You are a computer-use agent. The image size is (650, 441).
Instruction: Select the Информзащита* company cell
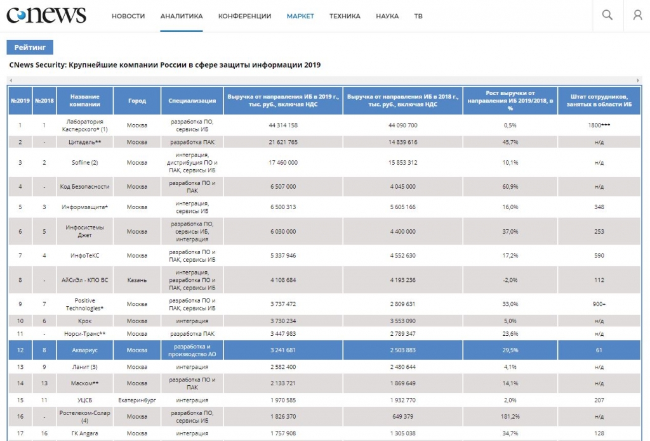coord(84,207)
